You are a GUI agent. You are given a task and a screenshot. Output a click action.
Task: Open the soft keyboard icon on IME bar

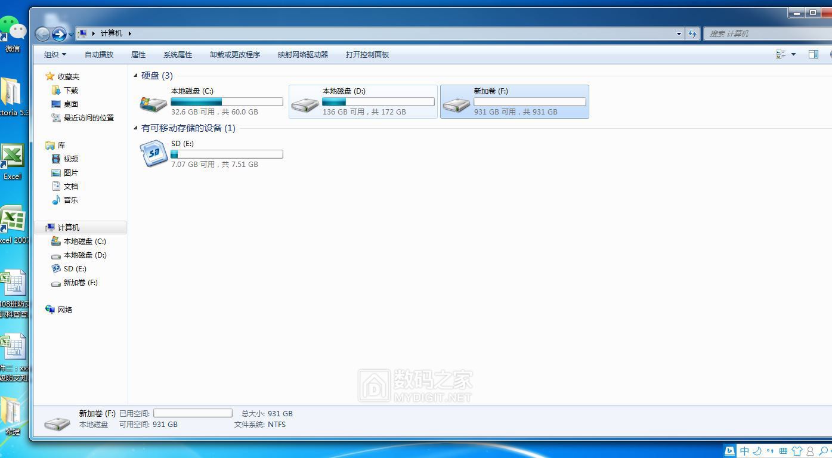pyautogui.click(x=783, y=451)
